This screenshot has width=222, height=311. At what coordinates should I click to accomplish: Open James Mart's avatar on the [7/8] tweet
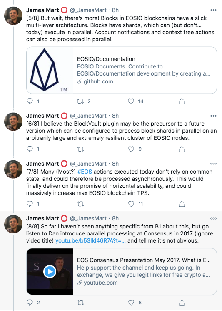point(13,169)
